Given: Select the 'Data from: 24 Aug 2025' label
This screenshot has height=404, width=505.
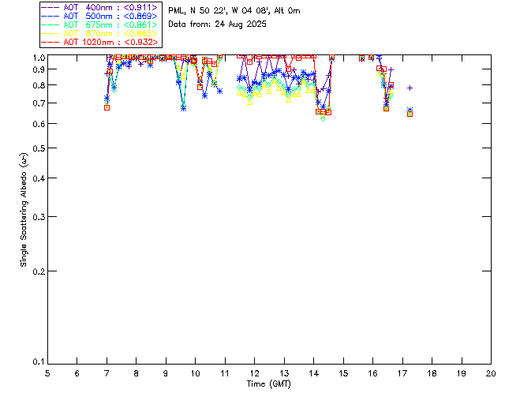Looking at the screenshot, I should point(218,24).
